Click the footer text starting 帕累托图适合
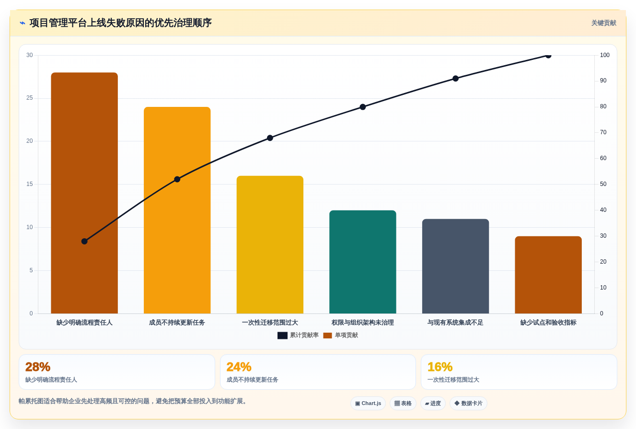Image resolution: width=636 pixels, height=429 pixels. pyautogui.click(x=133, y=401)
